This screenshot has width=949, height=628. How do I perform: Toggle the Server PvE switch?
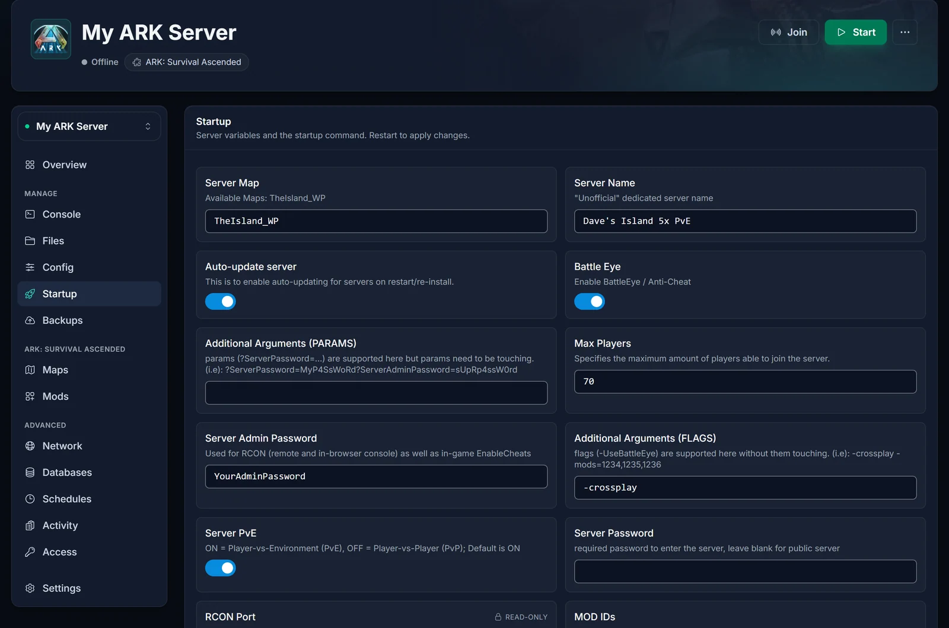[x=221, y=568]
